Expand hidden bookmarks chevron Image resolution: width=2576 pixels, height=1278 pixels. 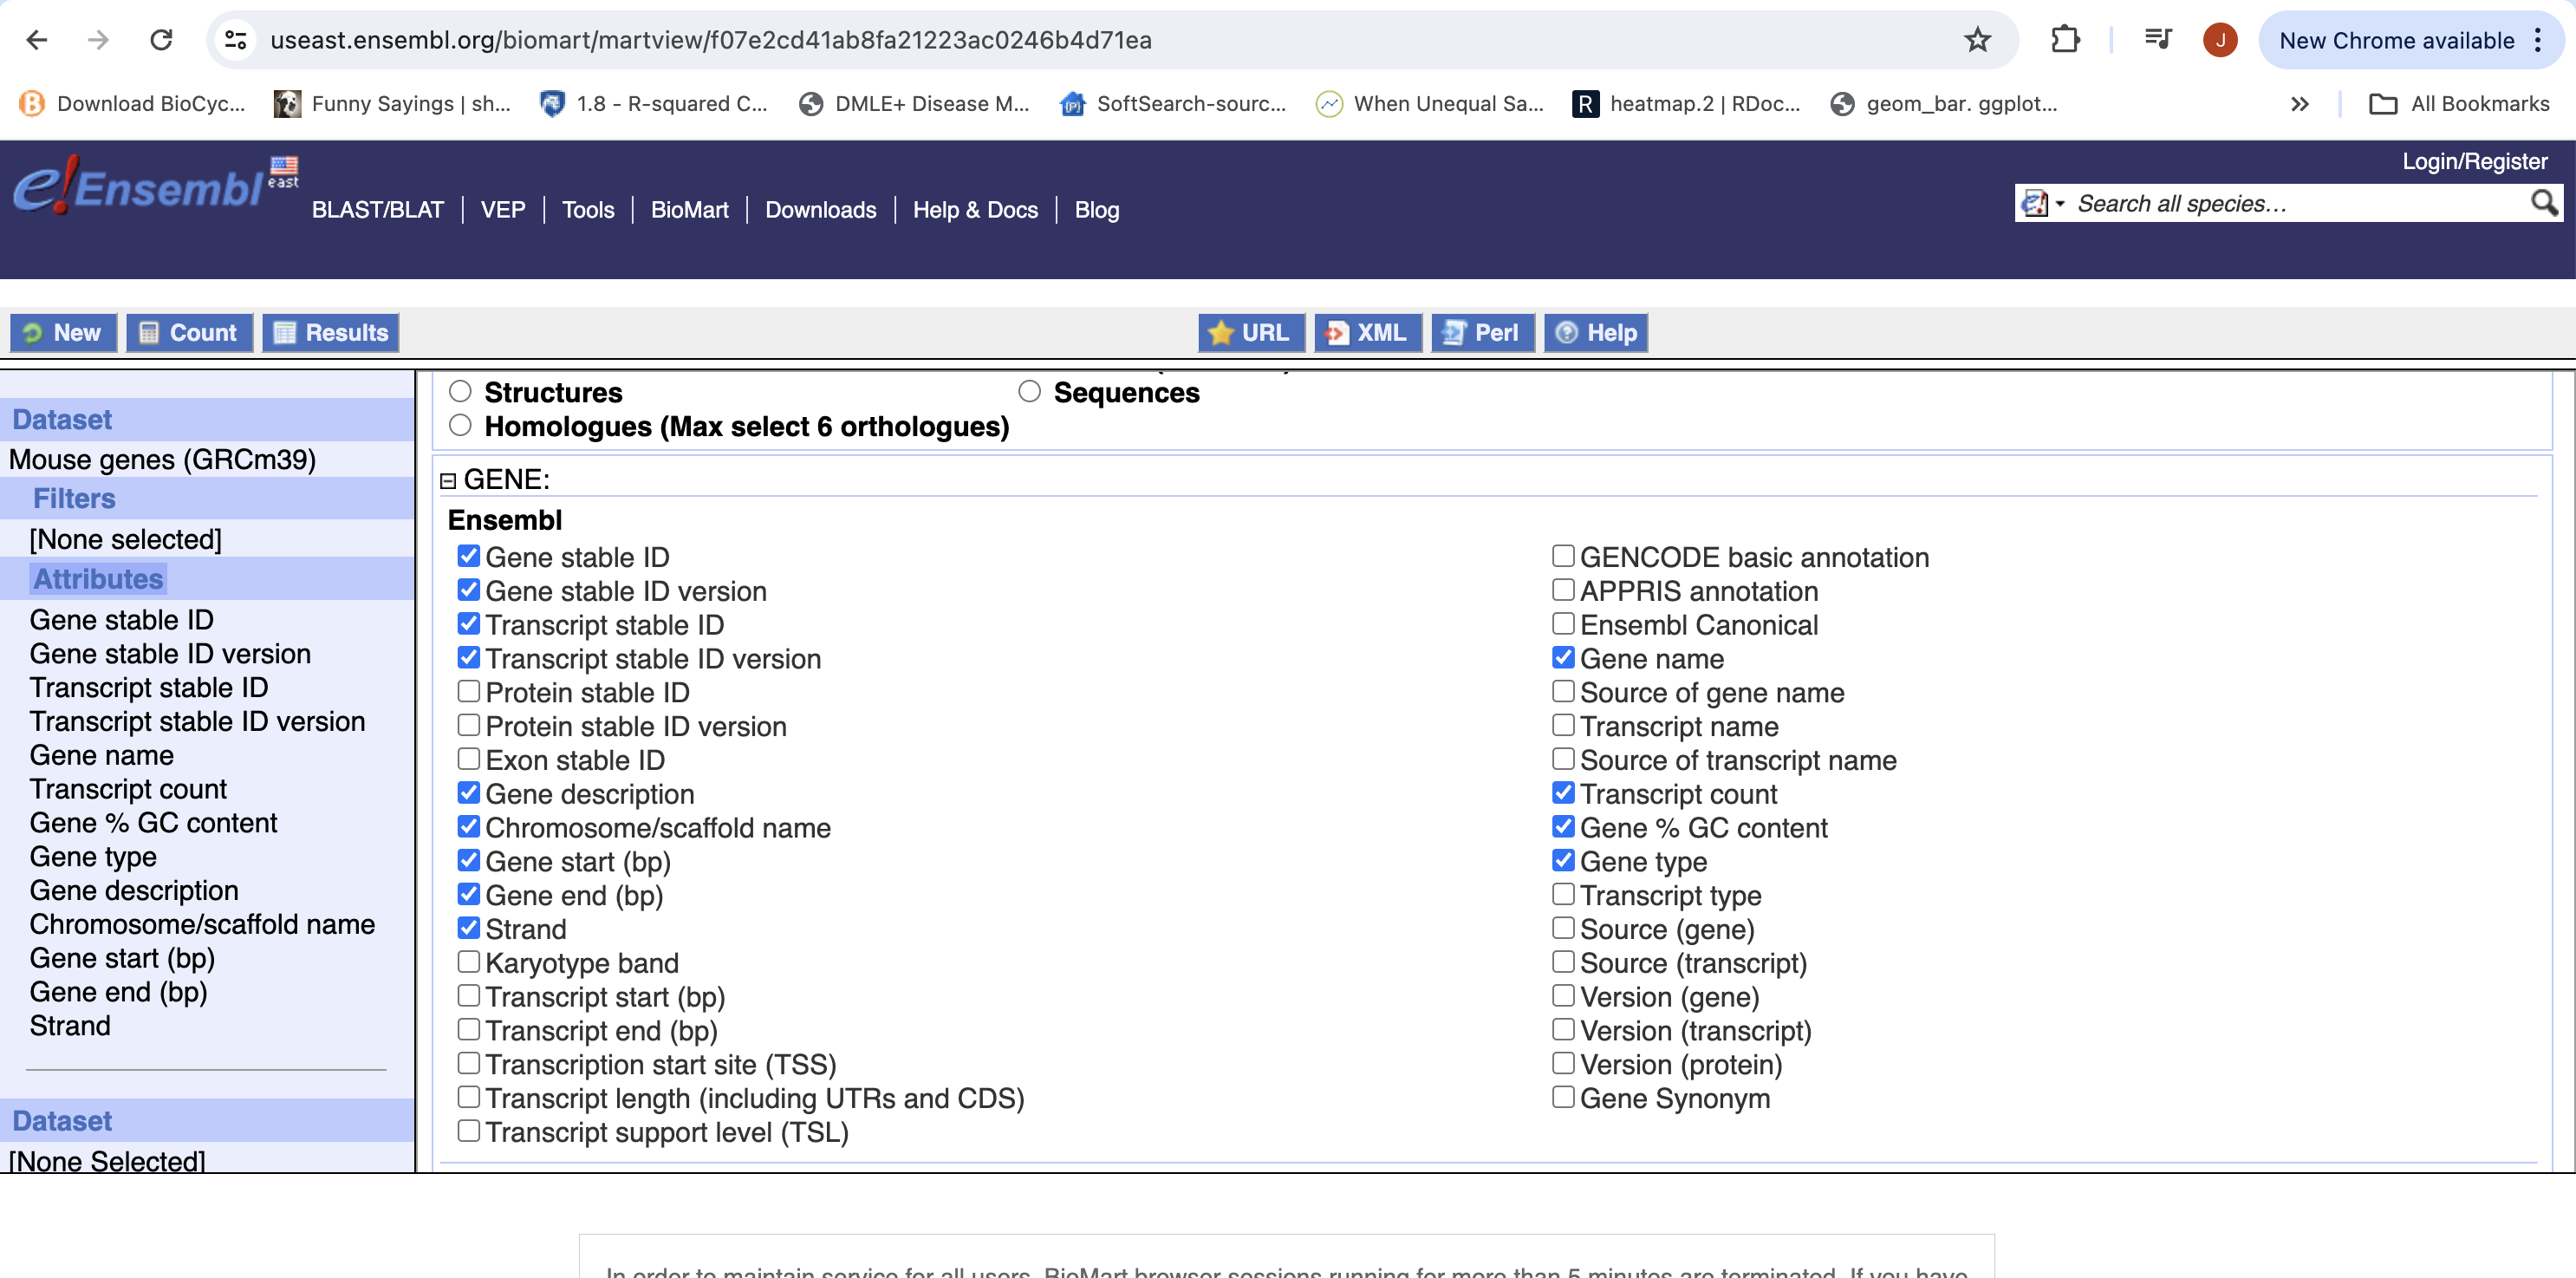click(x=2299, y=104)
